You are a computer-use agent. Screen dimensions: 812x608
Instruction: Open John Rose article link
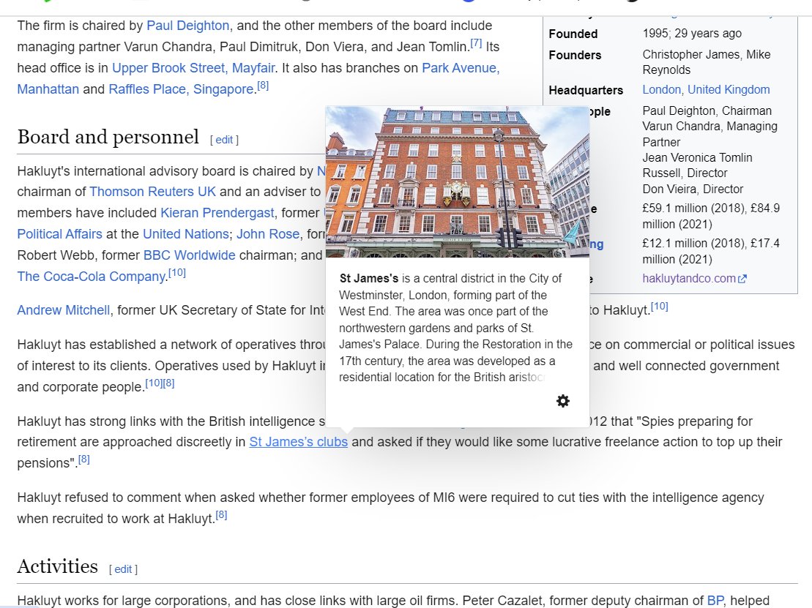[268, 234]
